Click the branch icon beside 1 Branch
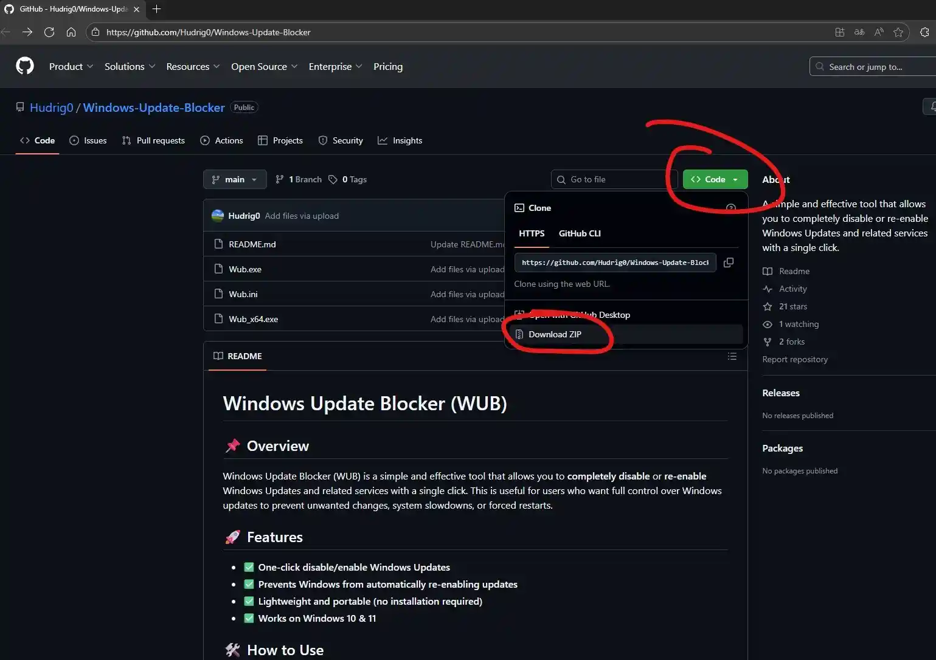This screenshot has height=660, width=936. pos(280,179)
